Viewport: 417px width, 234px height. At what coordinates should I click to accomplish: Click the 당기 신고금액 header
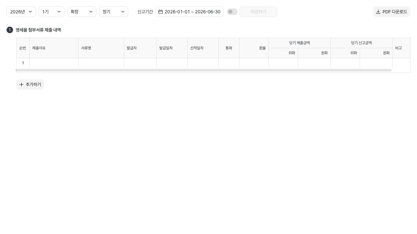(362, 43)
